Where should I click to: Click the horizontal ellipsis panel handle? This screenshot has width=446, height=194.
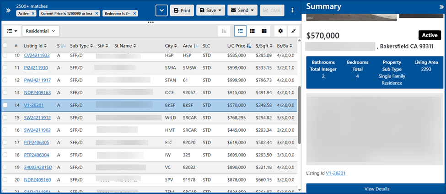click(151, 22)
